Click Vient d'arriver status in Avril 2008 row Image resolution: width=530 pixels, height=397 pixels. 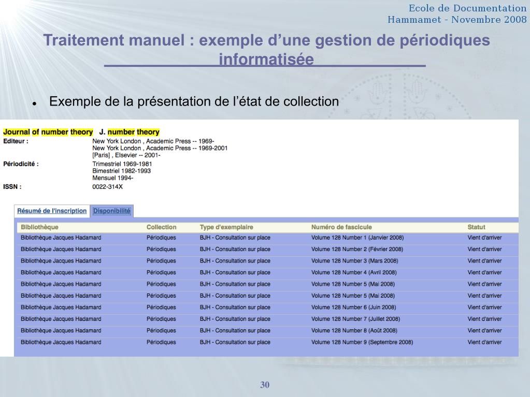(485, 272)
